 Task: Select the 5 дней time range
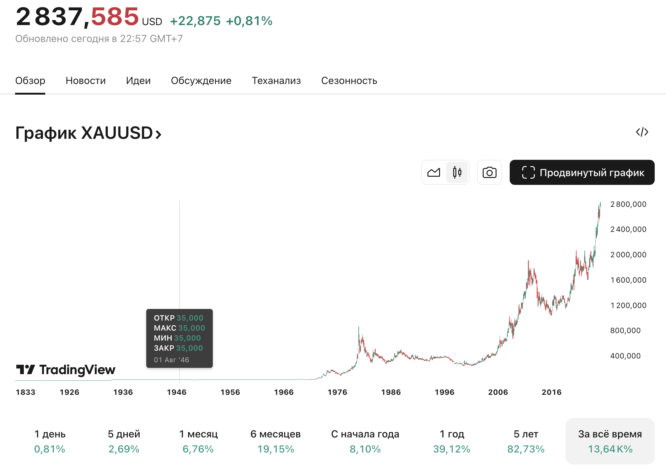pyautogui.click(x=124, y=441)
